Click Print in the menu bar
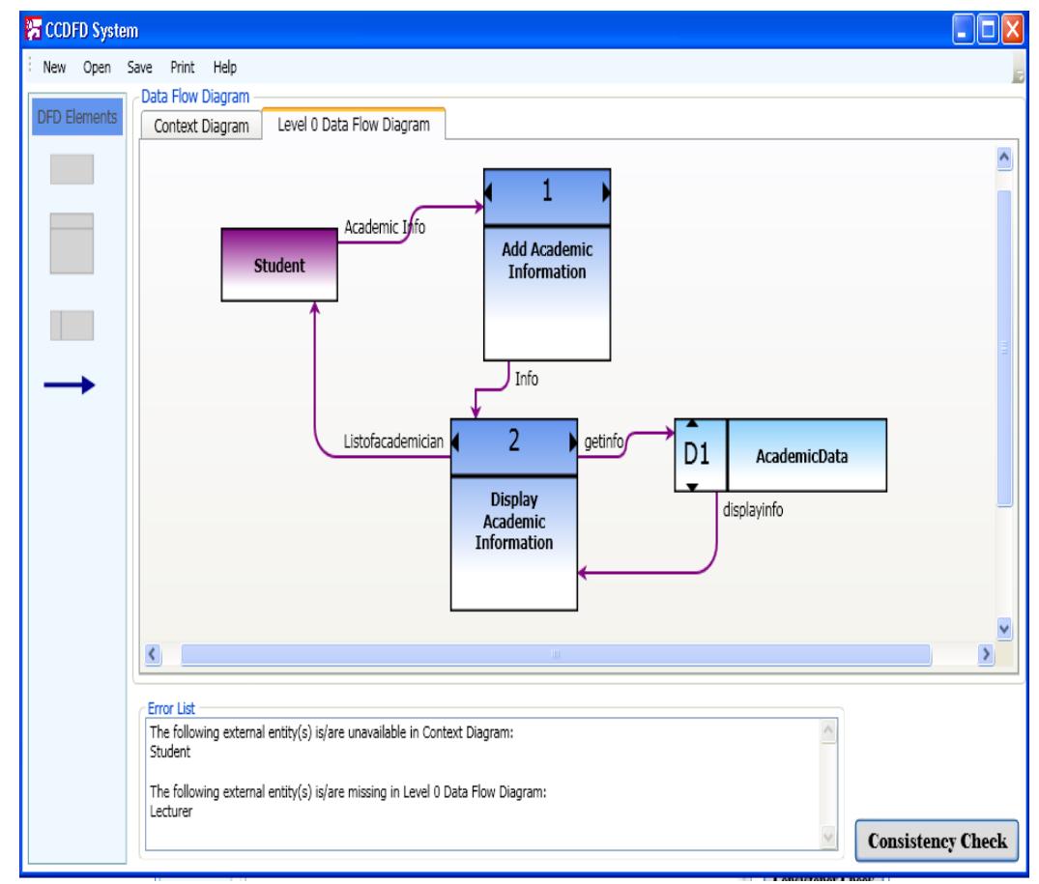The image size is (1039, 884). tap(183, 68)
